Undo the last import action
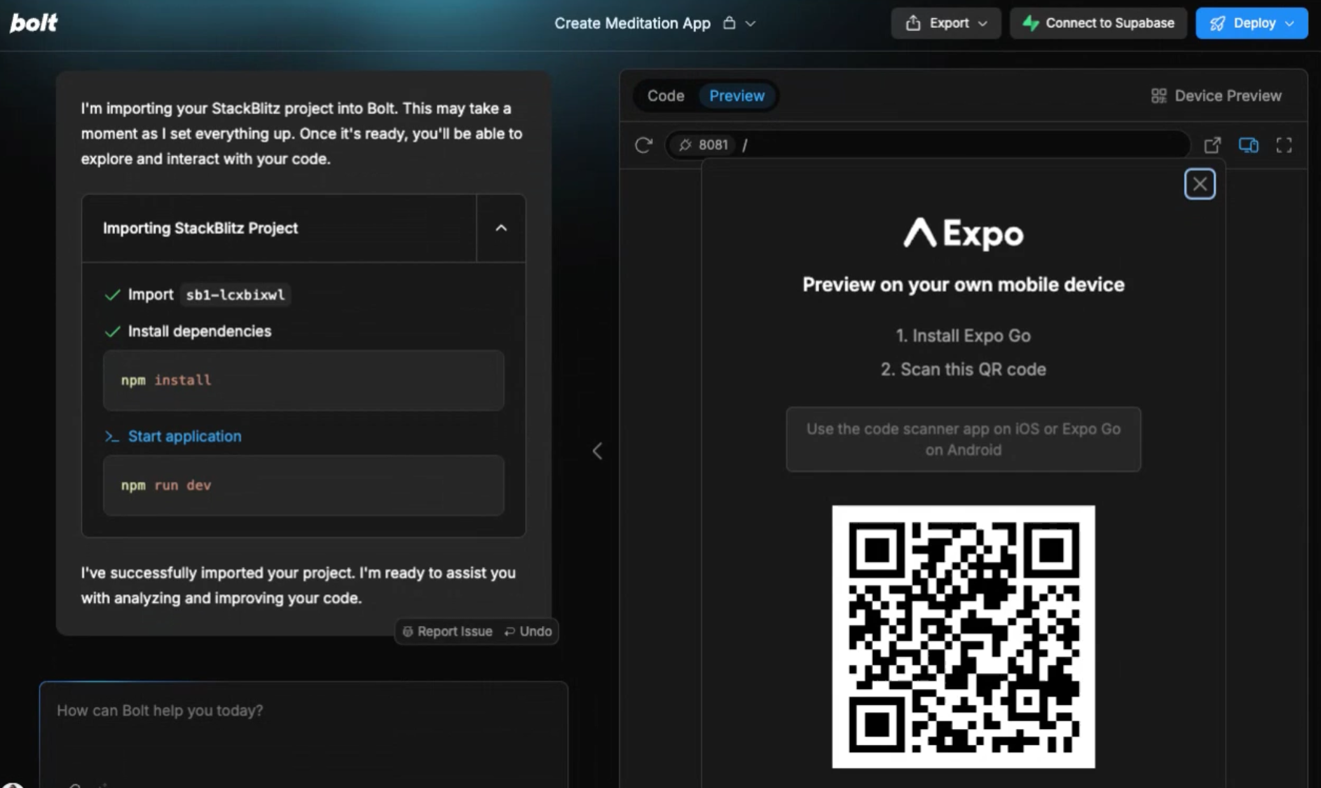 tap(528, 632)
